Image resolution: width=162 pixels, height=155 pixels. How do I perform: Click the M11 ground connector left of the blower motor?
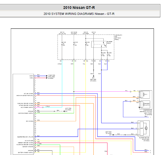(x=113, y=135)
